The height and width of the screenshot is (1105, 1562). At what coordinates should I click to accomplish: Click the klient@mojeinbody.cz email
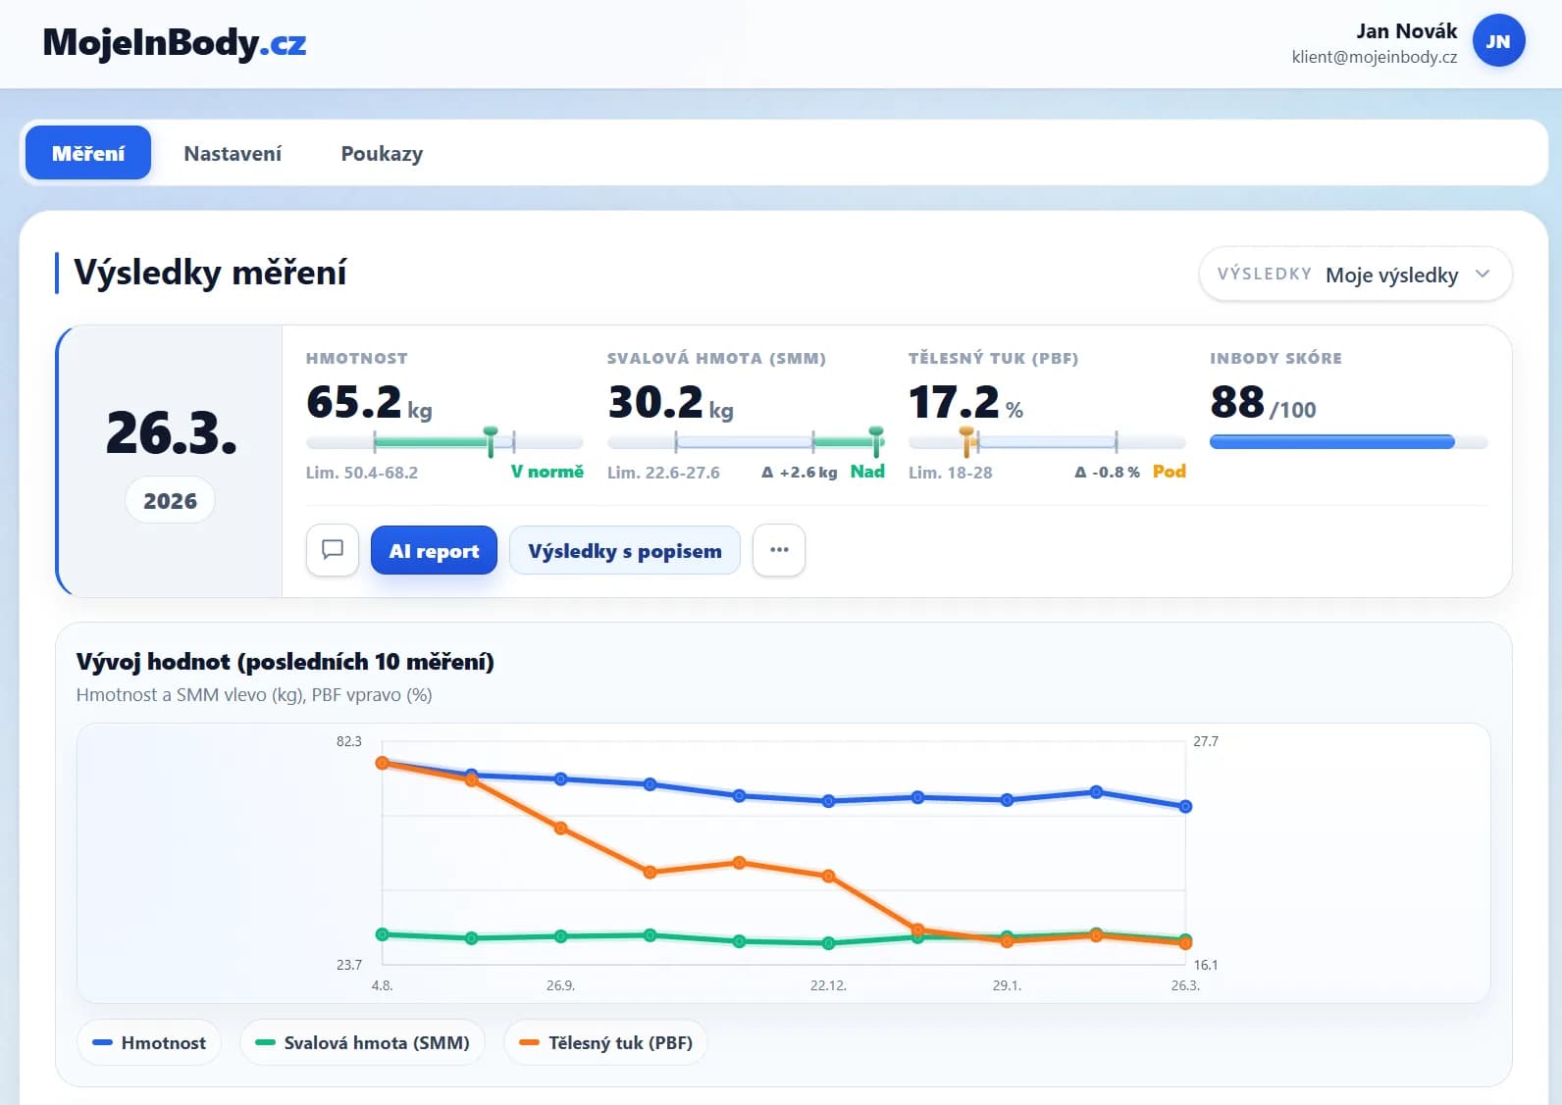(x=1374, y=57)
